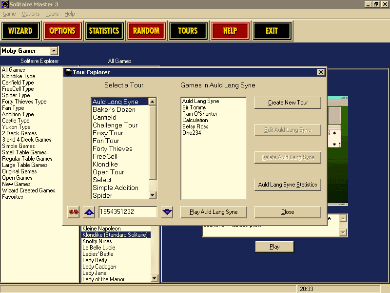Click tour list scroll up arrow
The height and width of the screenshot is (293, 390).
153,102
